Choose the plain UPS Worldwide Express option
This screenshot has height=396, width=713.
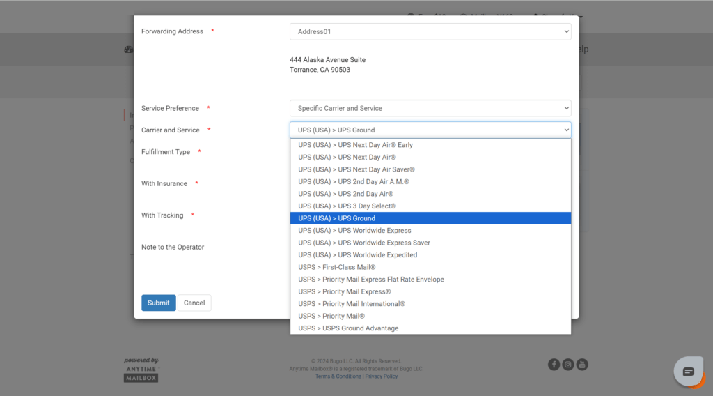[x=430, y=231]
